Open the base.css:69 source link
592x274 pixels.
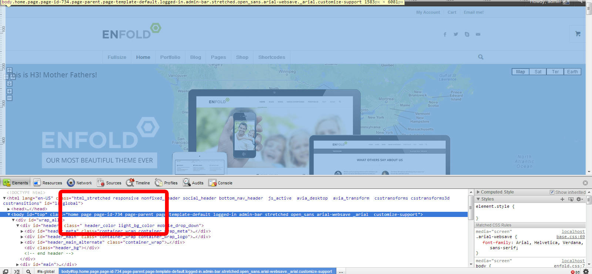[571, 237]
